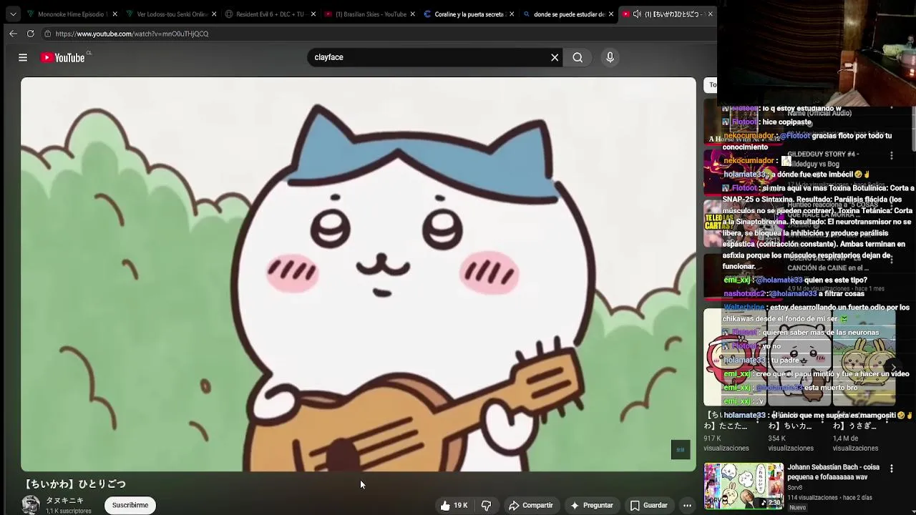Image resolution: width=916 pixels, height=515 pixels.
Task: Click the cat-with-guitar video player
Action: [x=358, y=274]
